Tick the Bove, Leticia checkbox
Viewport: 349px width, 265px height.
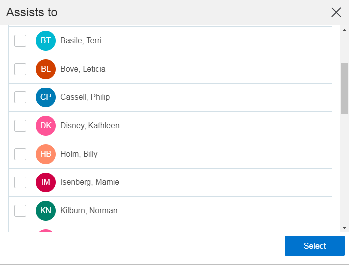20,69
